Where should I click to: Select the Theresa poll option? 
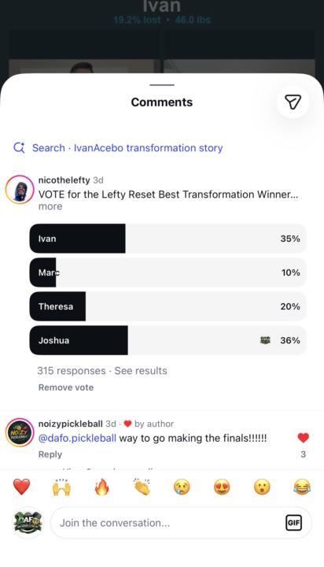(x=168, y=306)
